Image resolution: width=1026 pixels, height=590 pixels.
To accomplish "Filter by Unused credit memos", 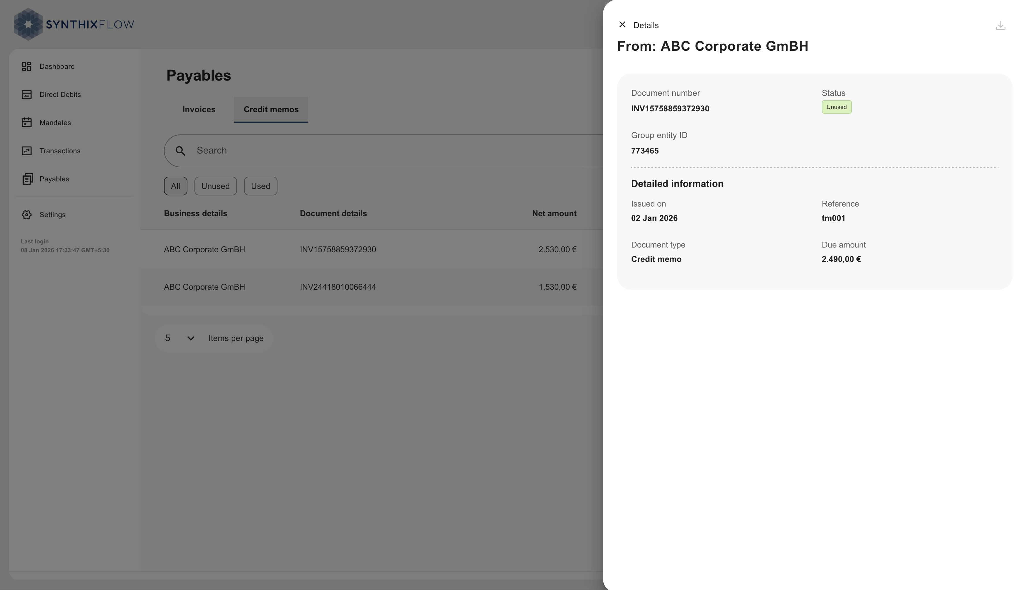I will point(215,186).
